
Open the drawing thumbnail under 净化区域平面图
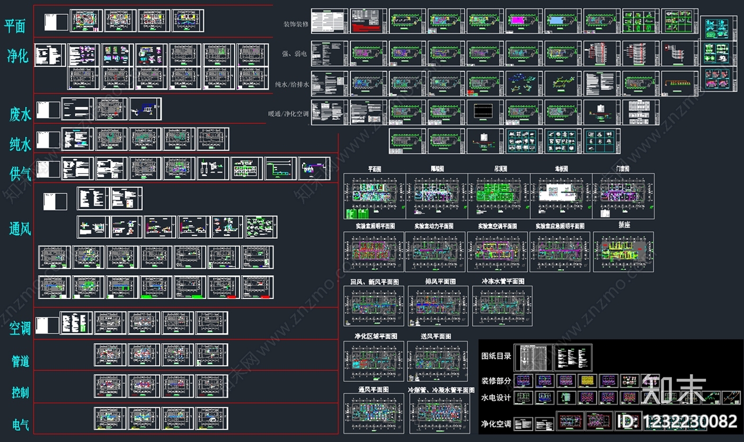tap(374, 361)
